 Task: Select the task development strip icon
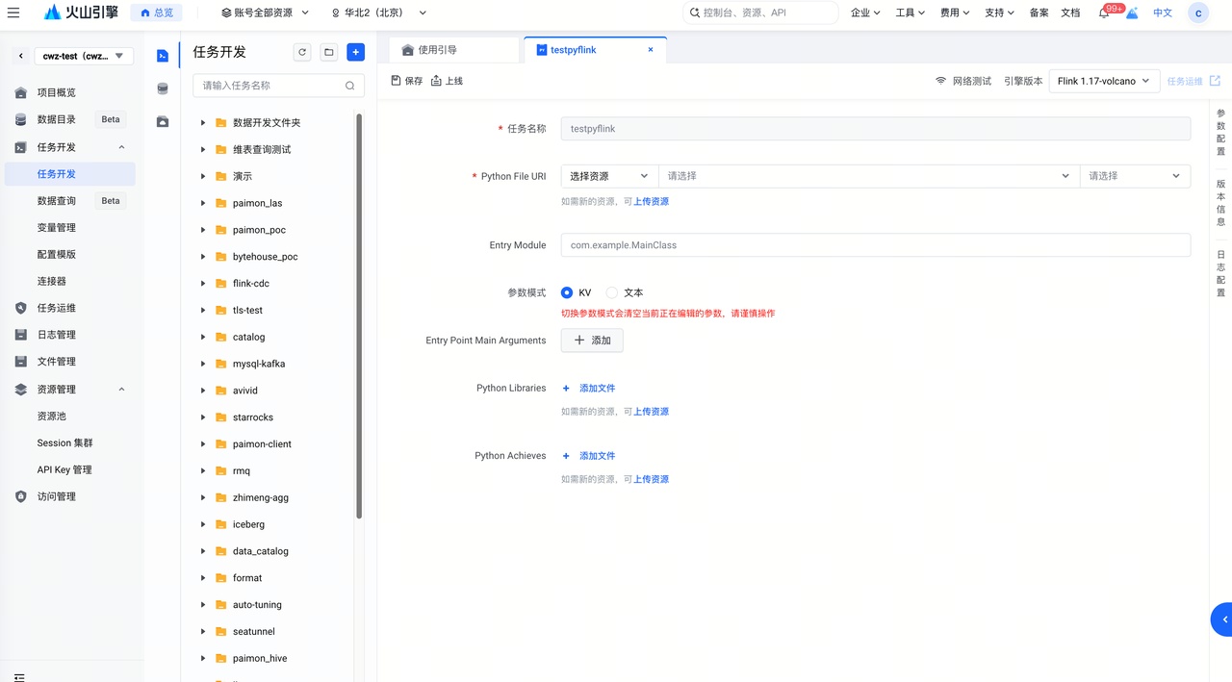click(x=163, y=56)
